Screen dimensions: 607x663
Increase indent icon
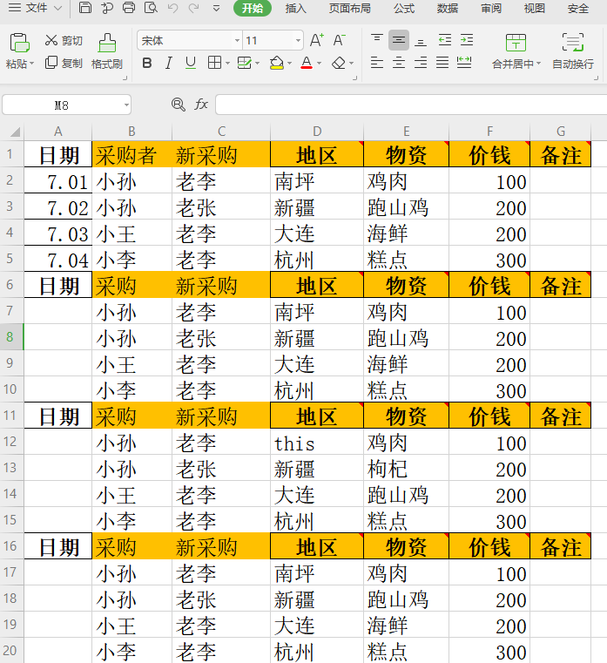click(466, 40)
